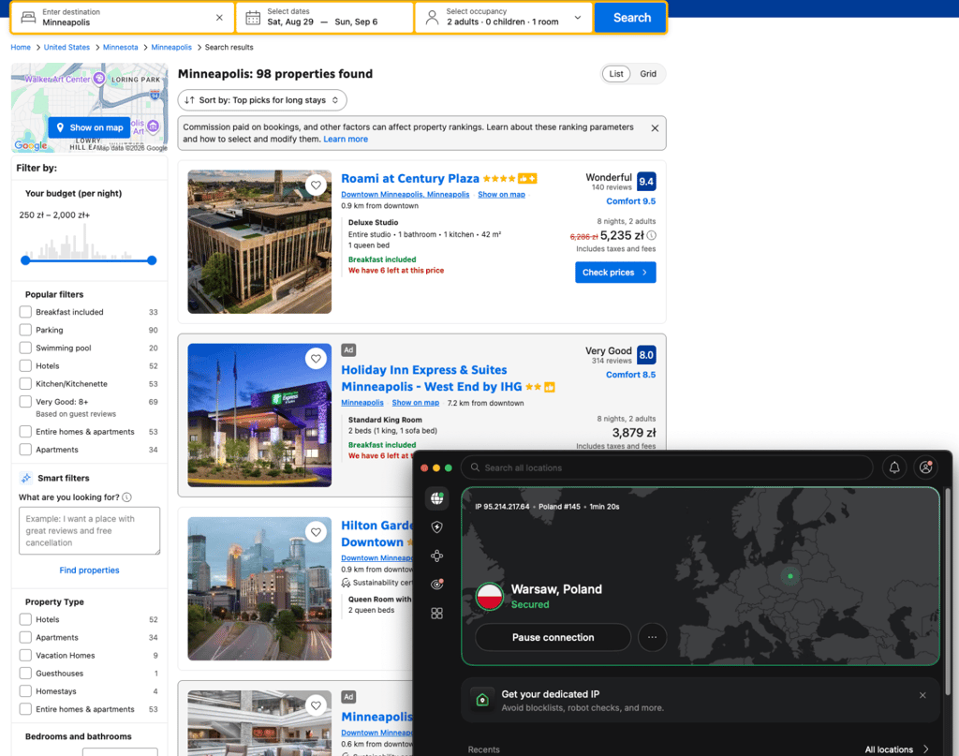This screenshot has height=756, width=959.
Task: Save Roami at Century Plaza with heart icon
Action: click(x=316, y=185)
